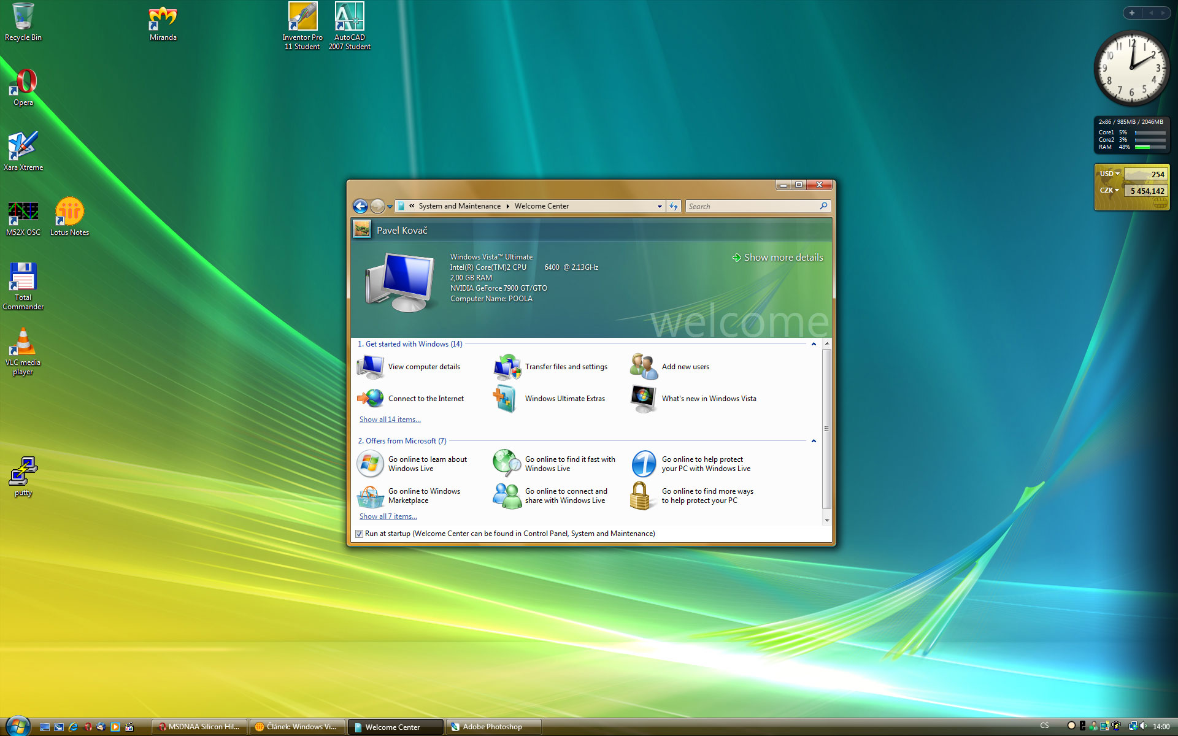Viewport: 1178px width, 736px height.
Task: Click the Add new users icon
Action: 643,367
